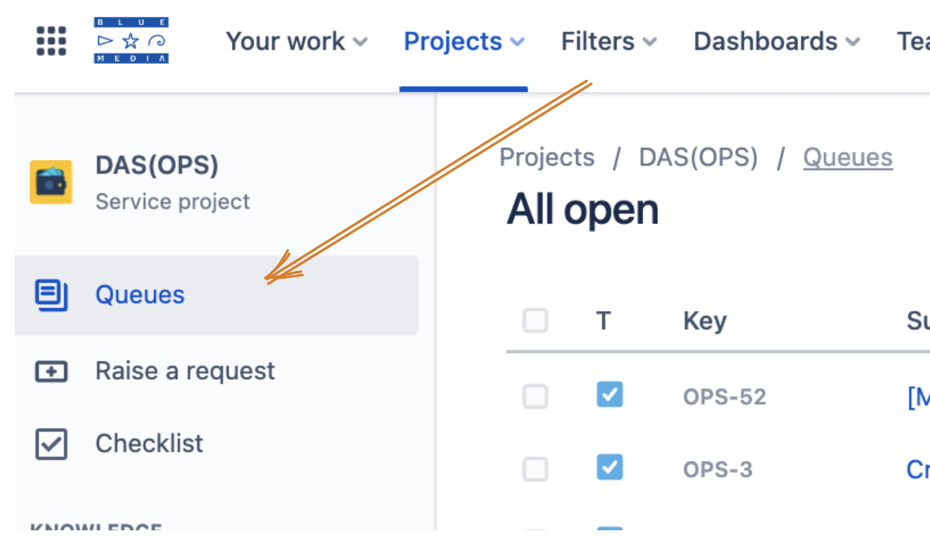Click the task type icon for OPS-3

[x=609, y=467]
